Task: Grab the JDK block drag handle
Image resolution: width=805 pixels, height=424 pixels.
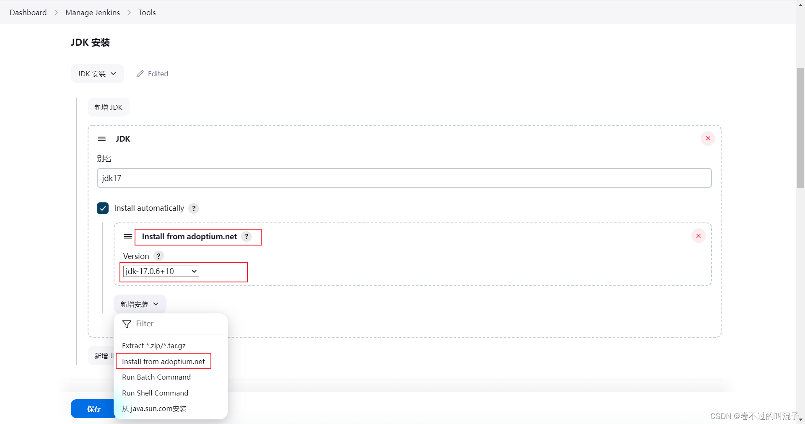Action: (x=101, y=139)
